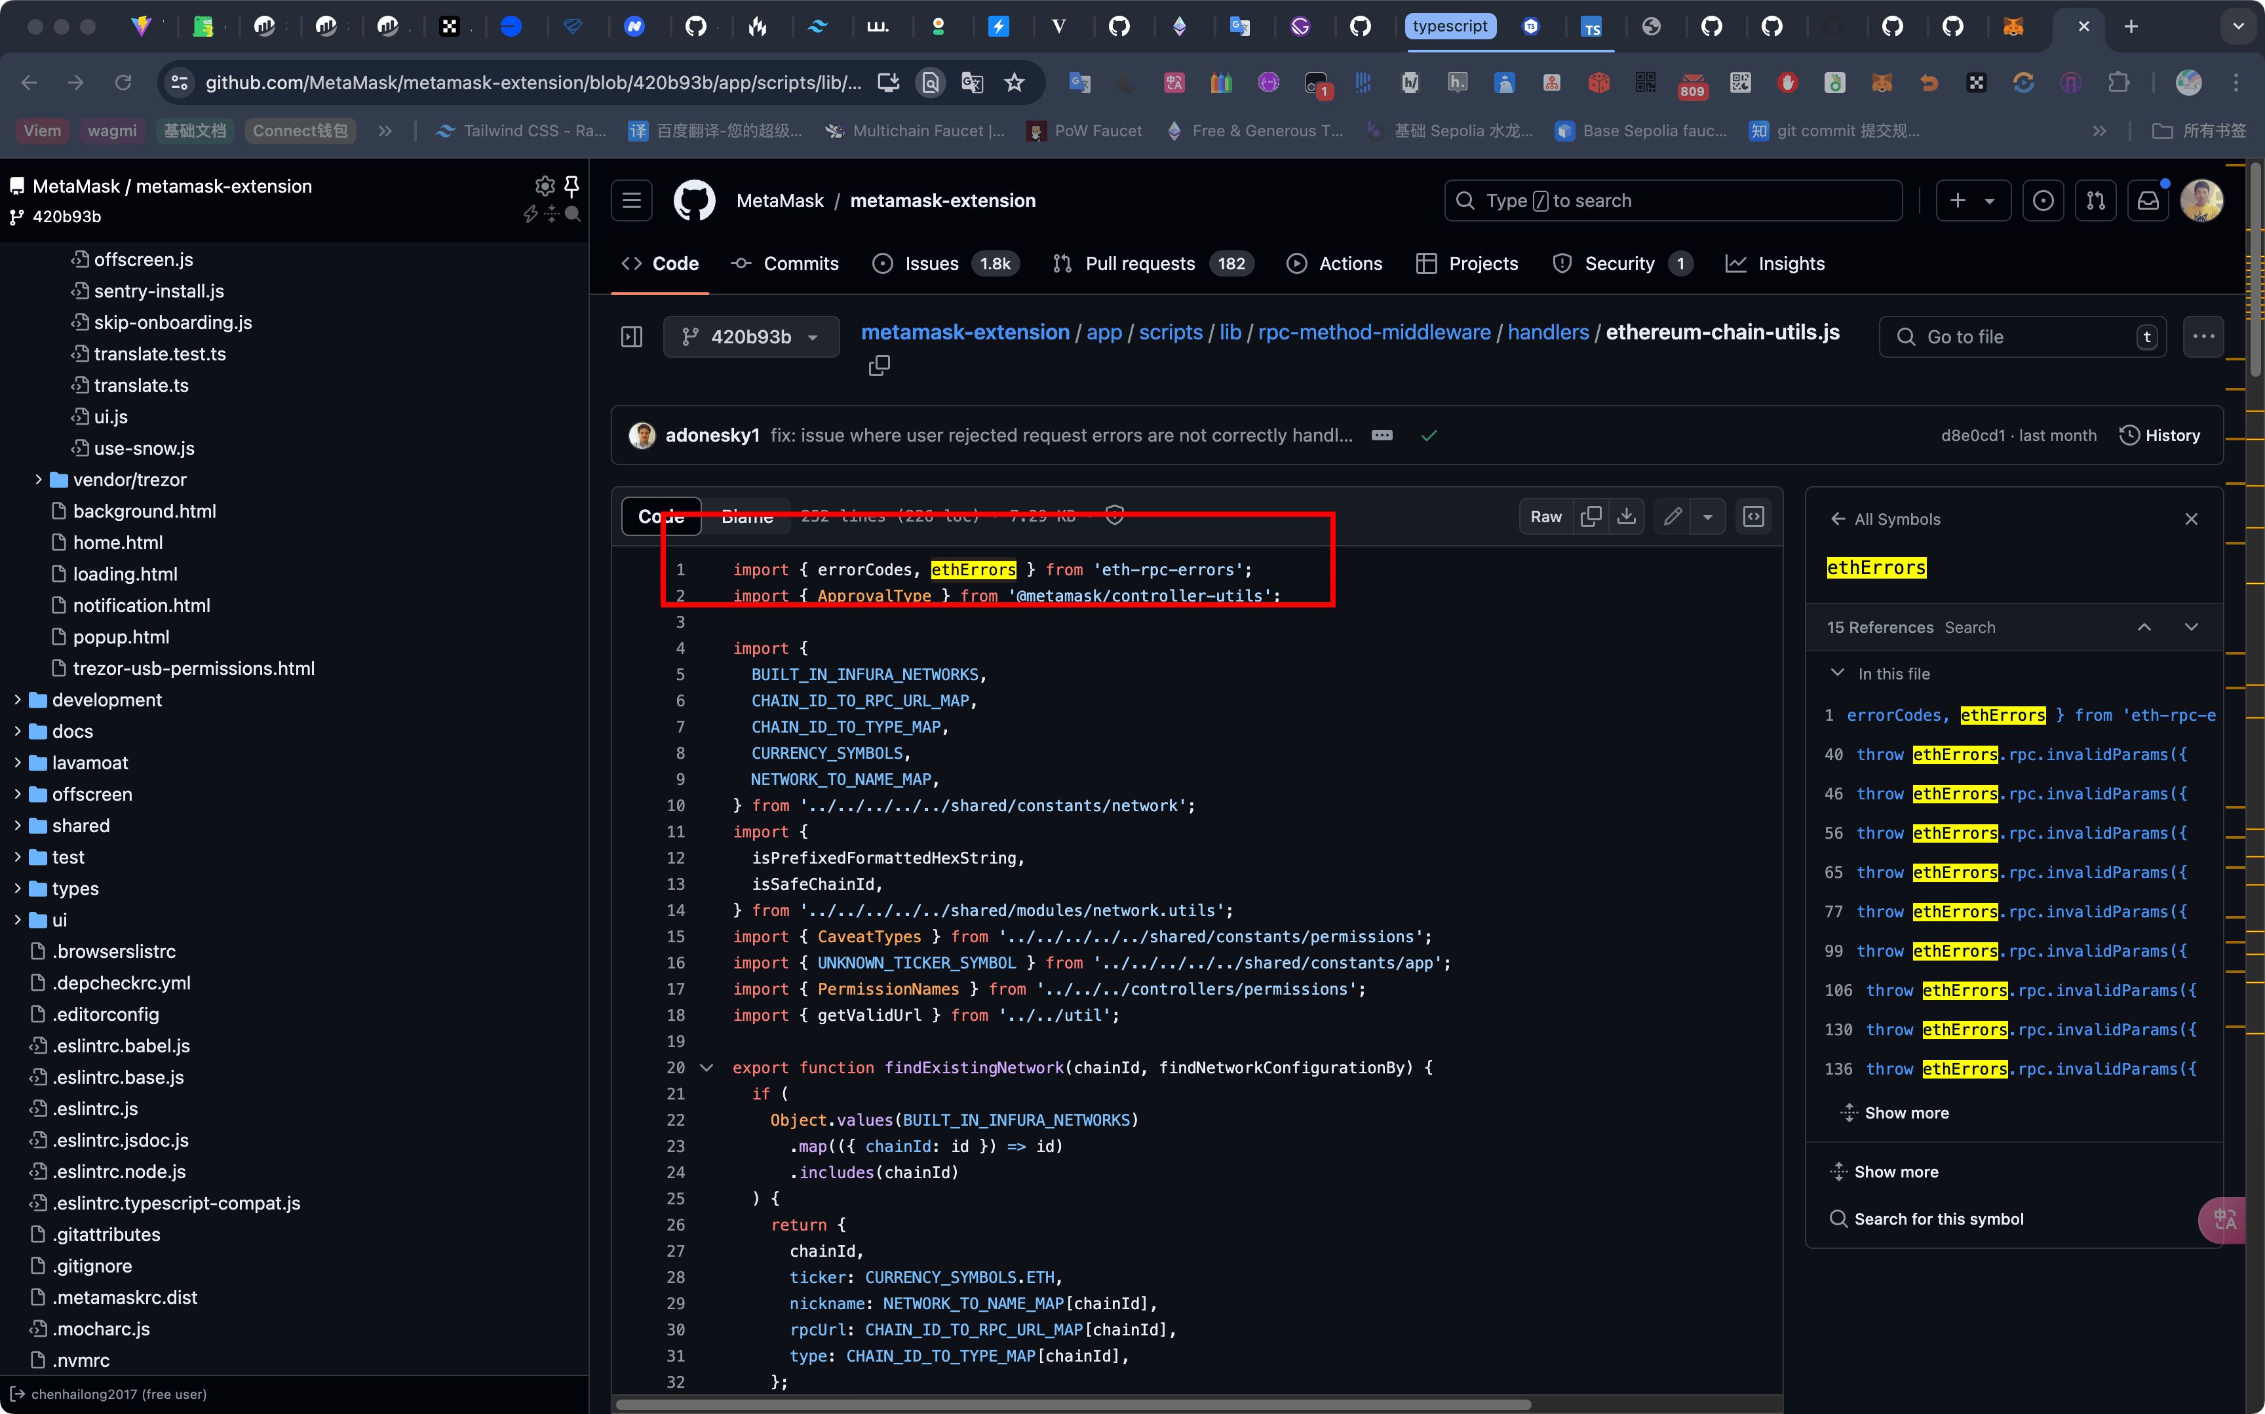Expand the docs folder
The width and height of the screenshot is (2265, 1414).
click(17, 731)
